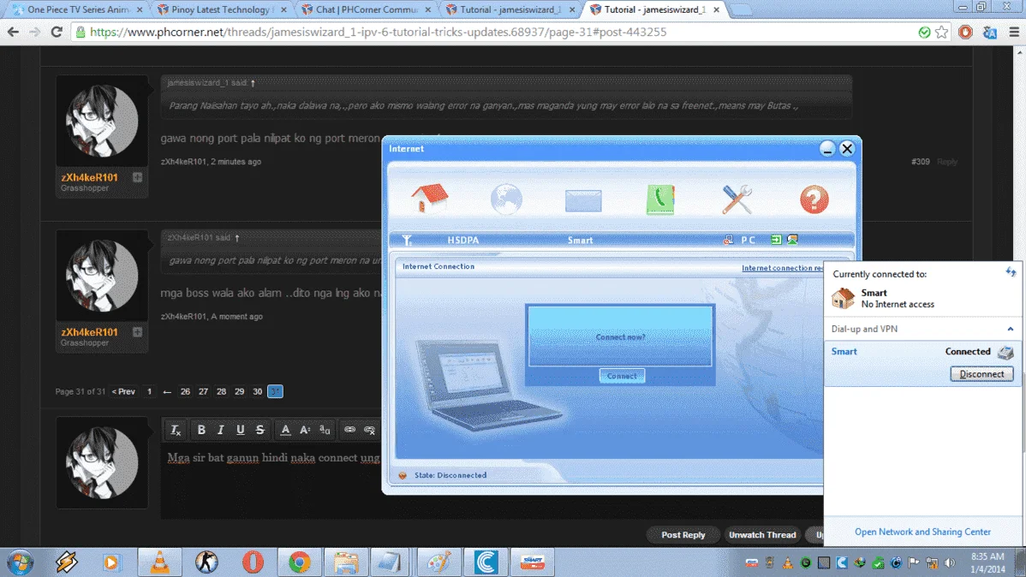This screenshot has width=1026, height=577.
Task: Bookmark page with the star icon
Action: coord(941,32)
